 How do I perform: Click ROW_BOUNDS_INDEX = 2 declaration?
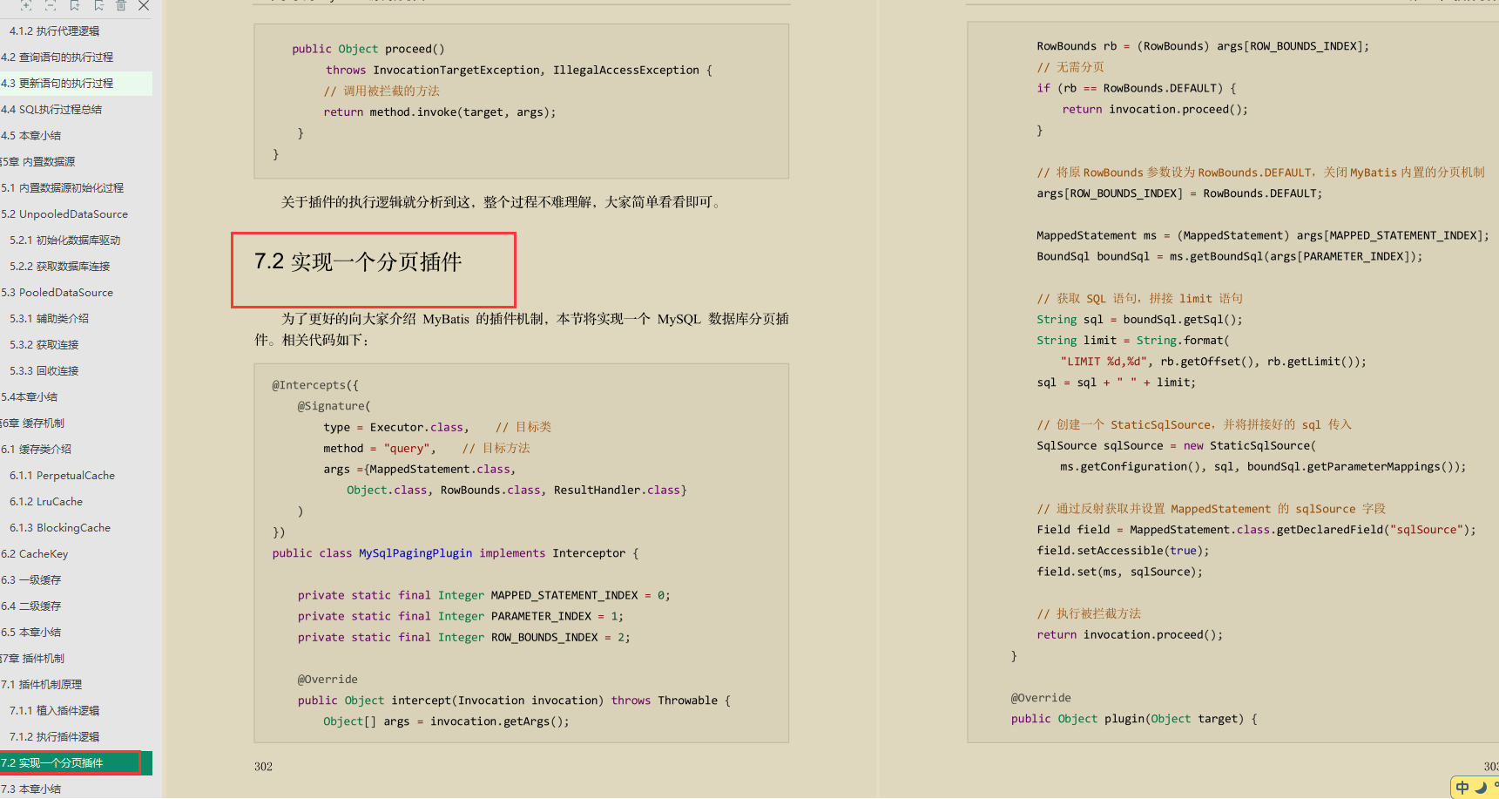pos(463,638)
